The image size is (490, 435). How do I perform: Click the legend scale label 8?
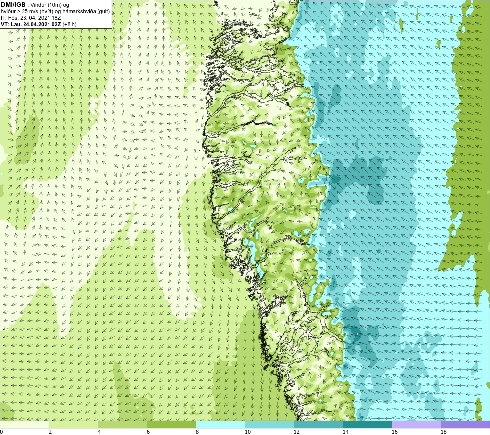pyautogui.click(x=197, y=432)
